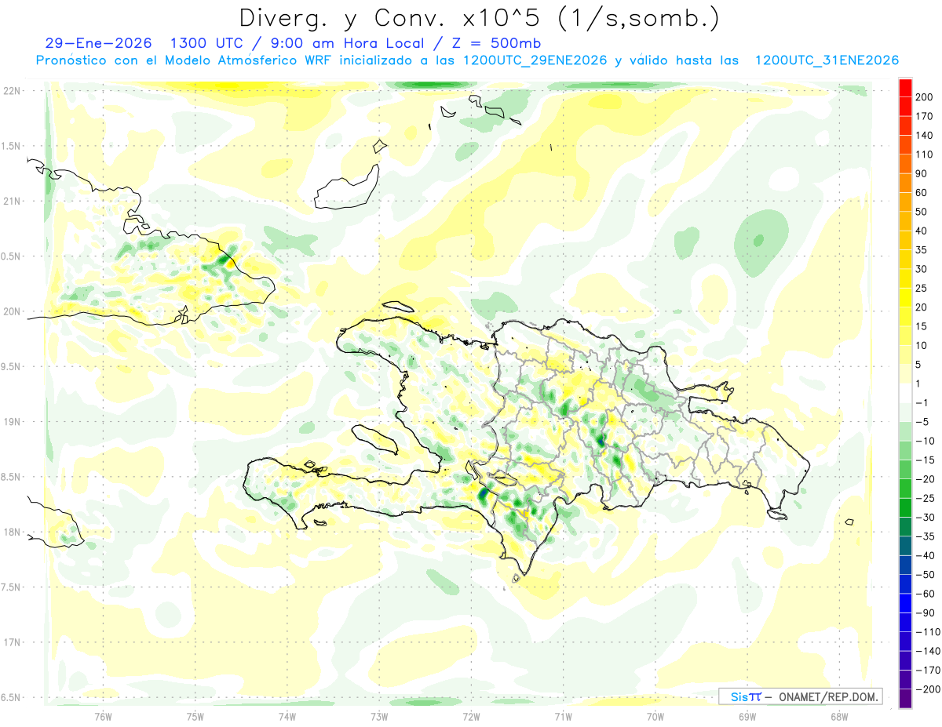
Task: Click the init time '1200UTC_29ENE2026'
Action: click(535, 60)
